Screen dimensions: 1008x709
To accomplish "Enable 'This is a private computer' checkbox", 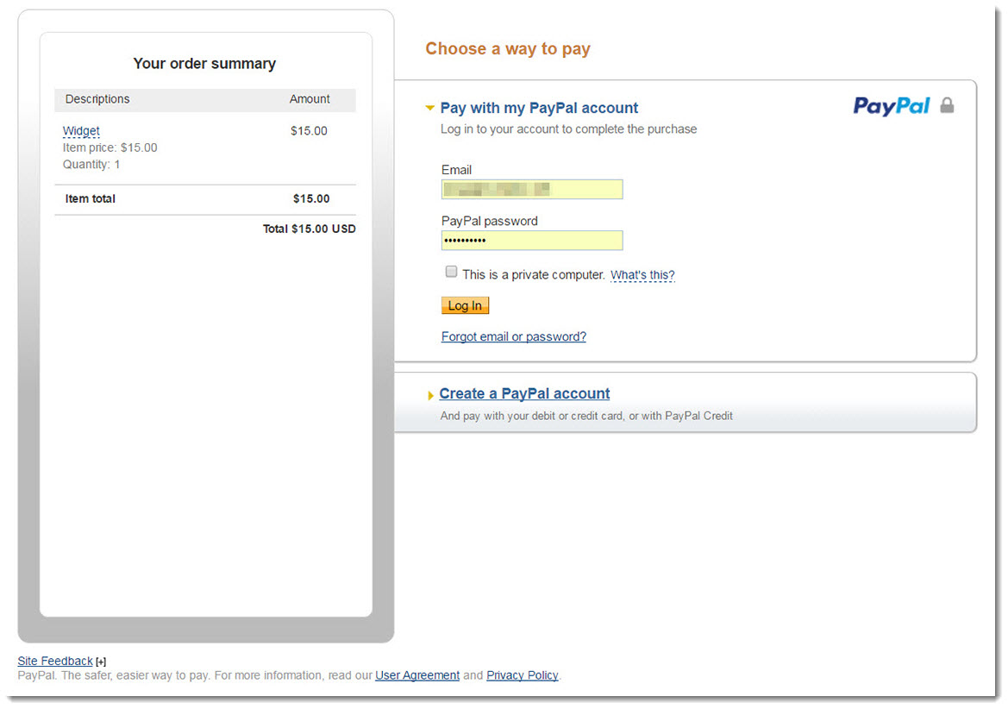I will point(451,271).
